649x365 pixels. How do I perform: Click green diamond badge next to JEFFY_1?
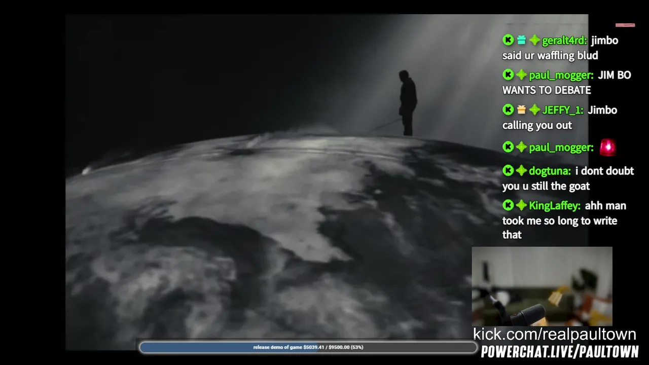tap(534, 109)
